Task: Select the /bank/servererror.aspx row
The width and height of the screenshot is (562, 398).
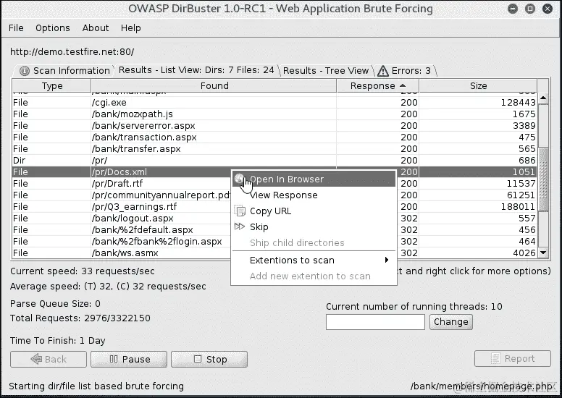Action: [x=274, y=126]
